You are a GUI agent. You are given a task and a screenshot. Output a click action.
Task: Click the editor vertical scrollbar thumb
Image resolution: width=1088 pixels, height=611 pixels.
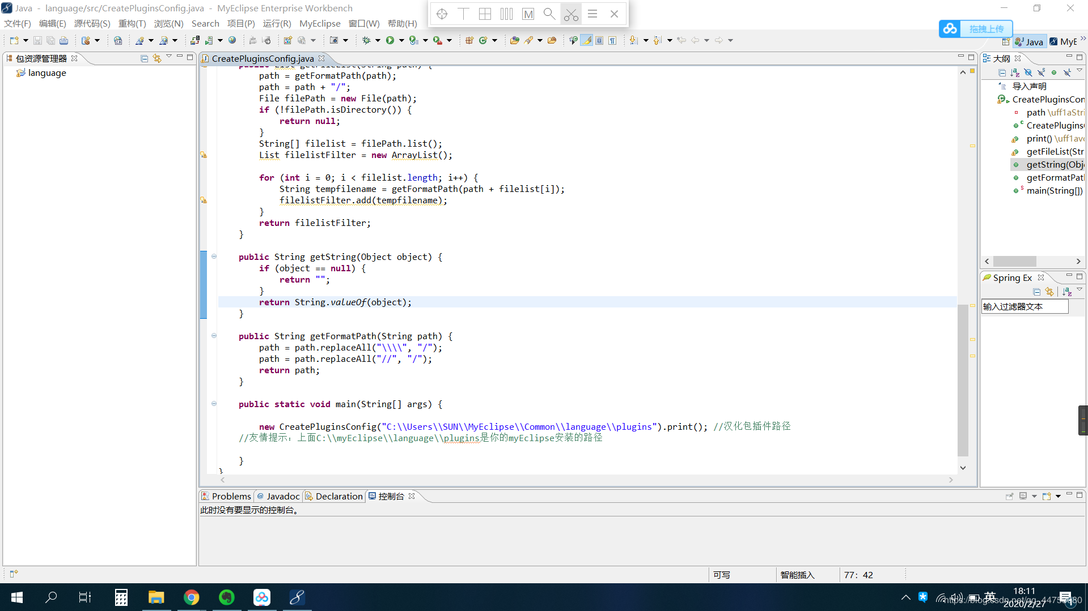point(963,379)
